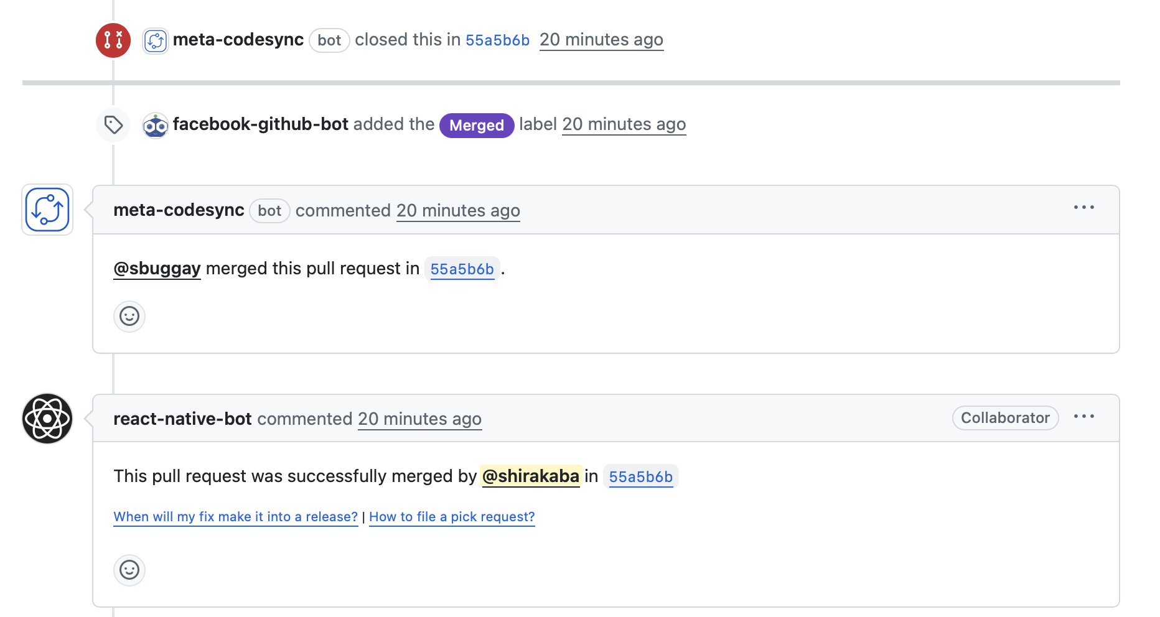Screen dimensions: 1160x617
Task: Click the purple Merged label
Action: point(477,125)
